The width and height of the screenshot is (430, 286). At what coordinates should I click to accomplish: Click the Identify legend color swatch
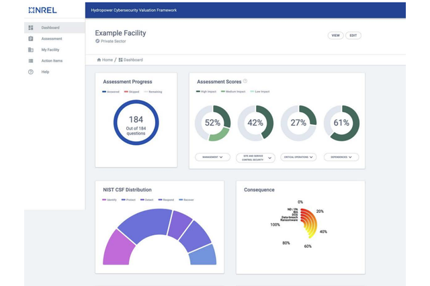tap(104, 199)
